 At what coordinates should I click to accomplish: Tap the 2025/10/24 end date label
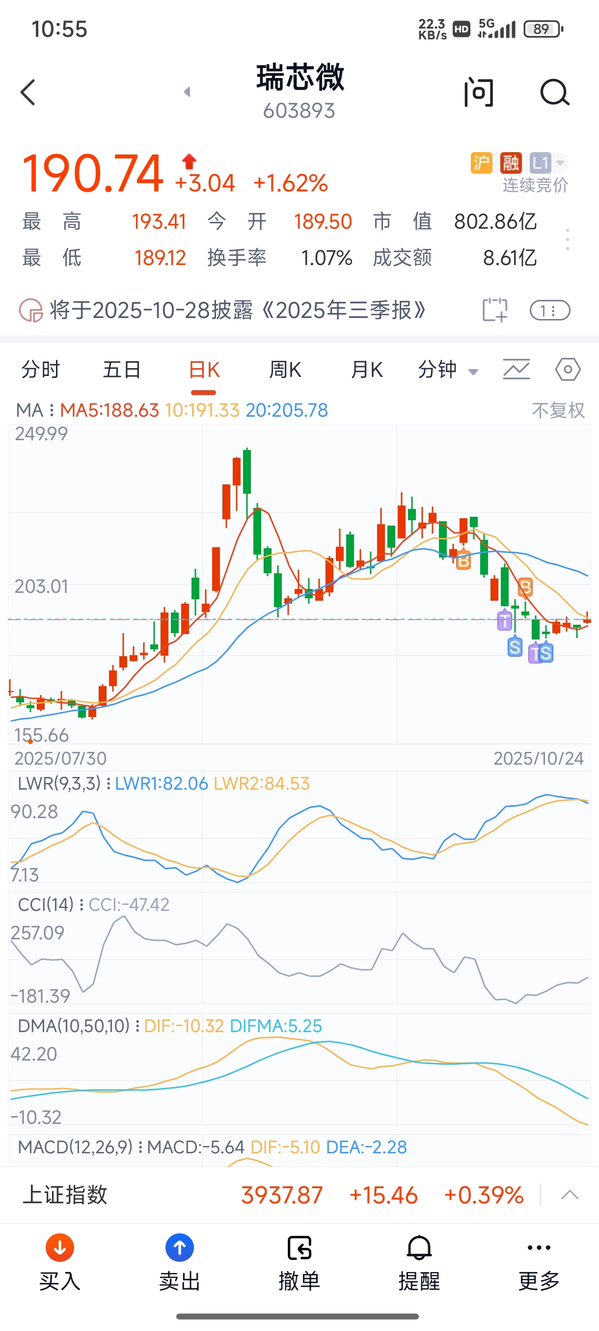[x=539, y=759]
